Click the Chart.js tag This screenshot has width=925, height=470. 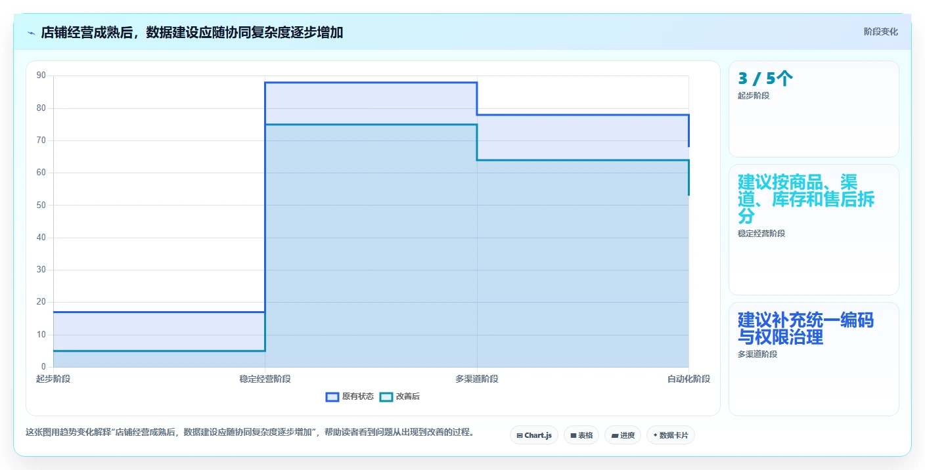[534, 435]
